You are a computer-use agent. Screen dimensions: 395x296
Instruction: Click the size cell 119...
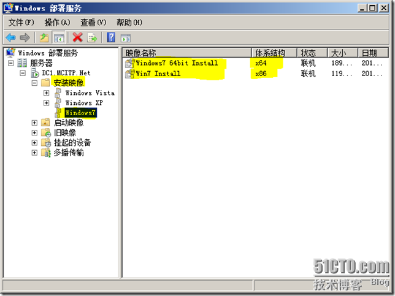[x=342, y=74]
